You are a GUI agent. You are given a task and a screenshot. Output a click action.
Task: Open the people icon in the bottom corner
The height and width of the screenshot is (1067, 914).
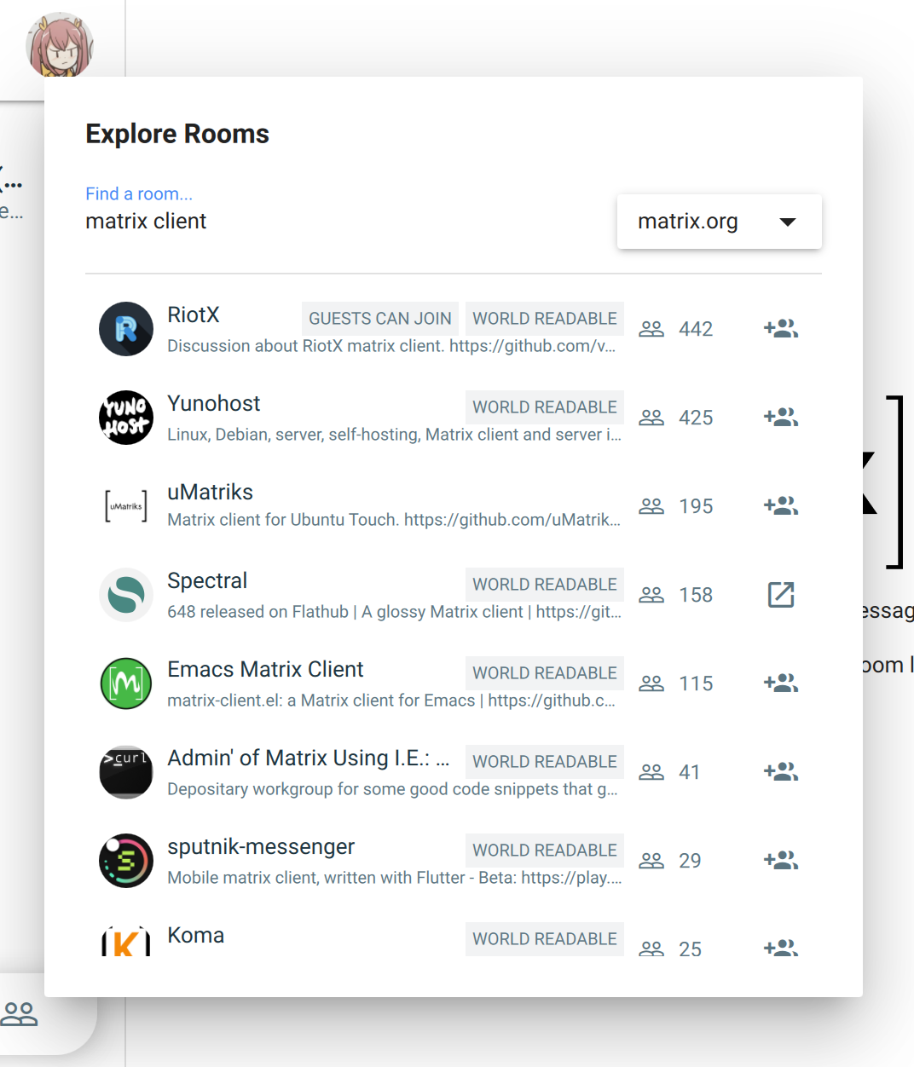21,1012
